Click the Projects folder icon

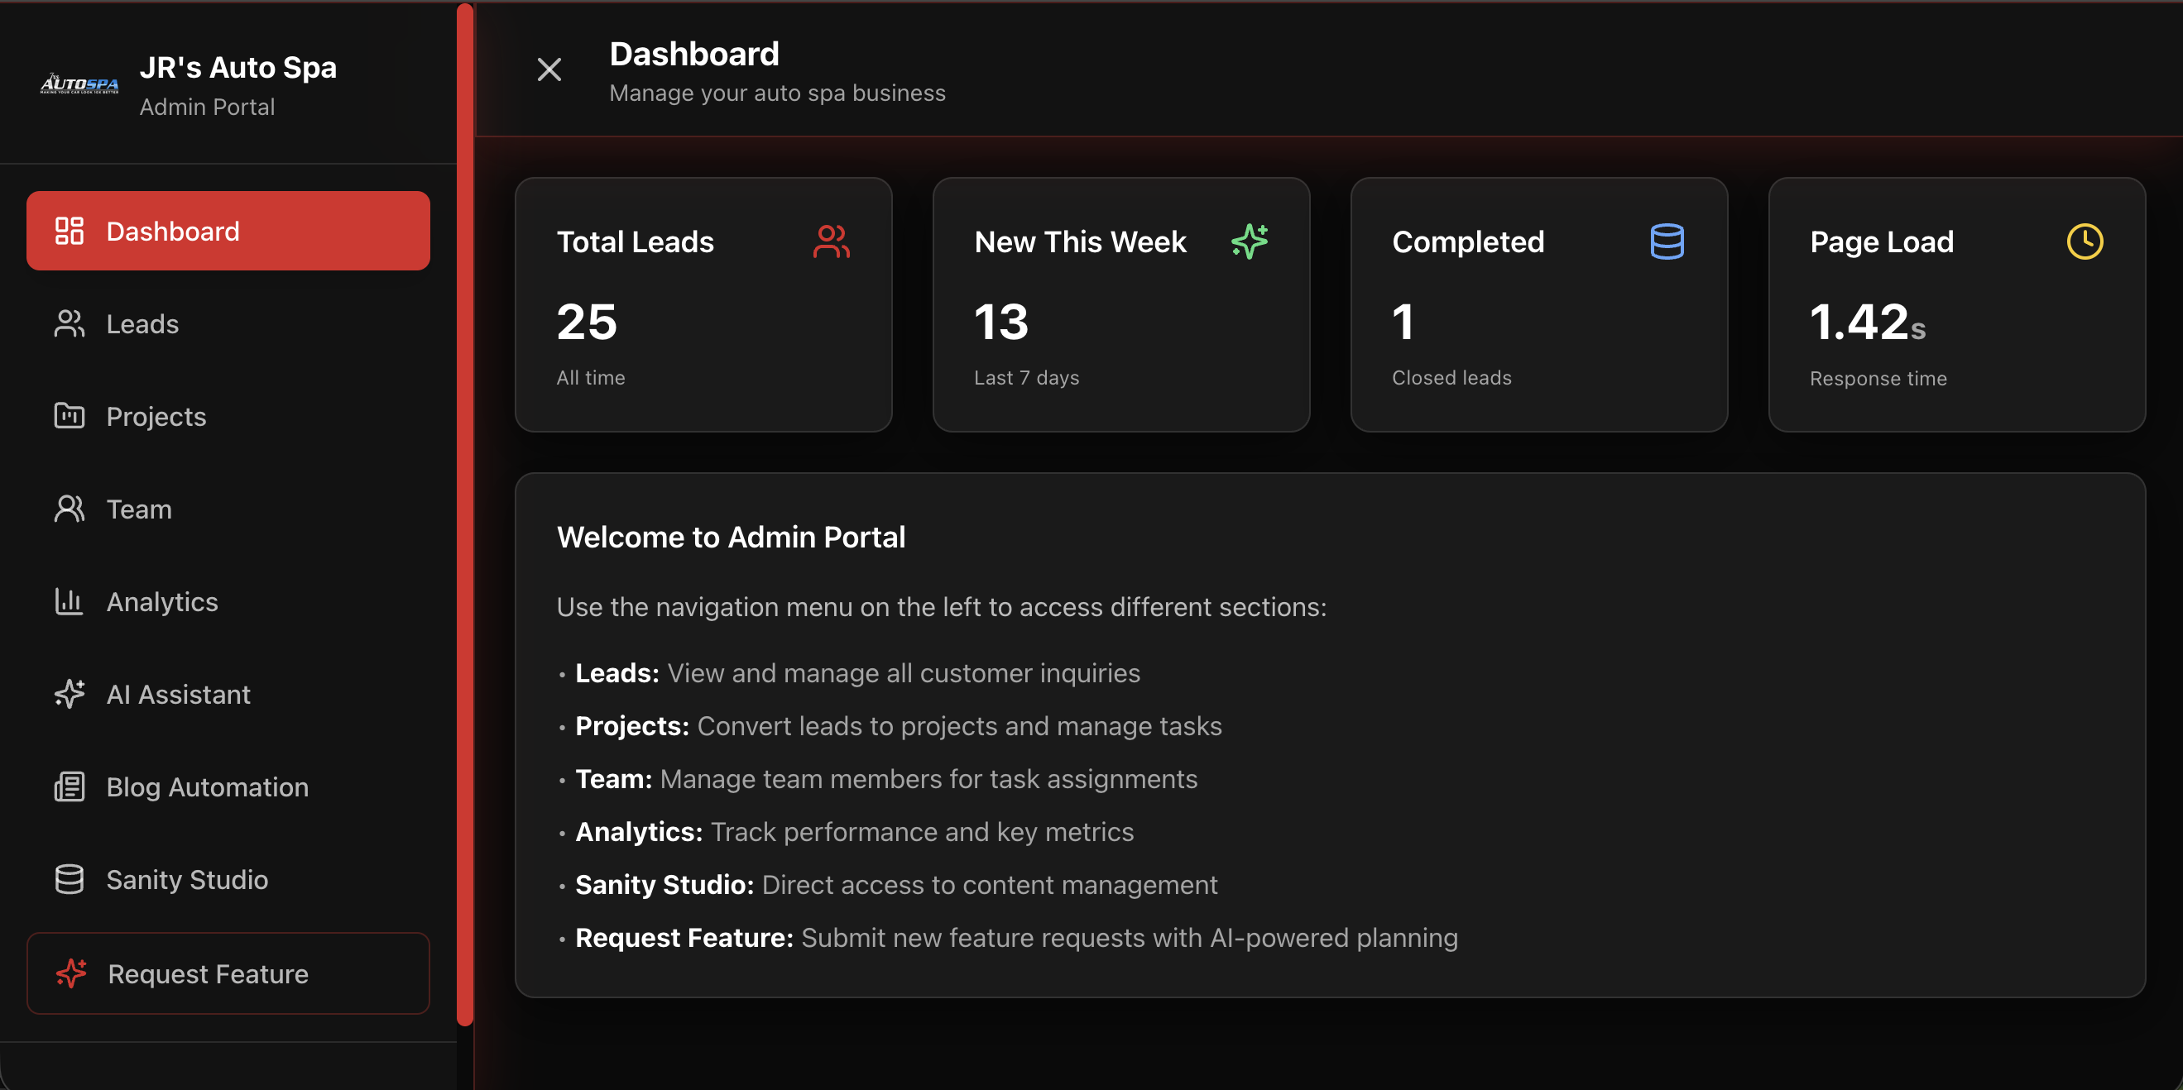tap(69, 416)
